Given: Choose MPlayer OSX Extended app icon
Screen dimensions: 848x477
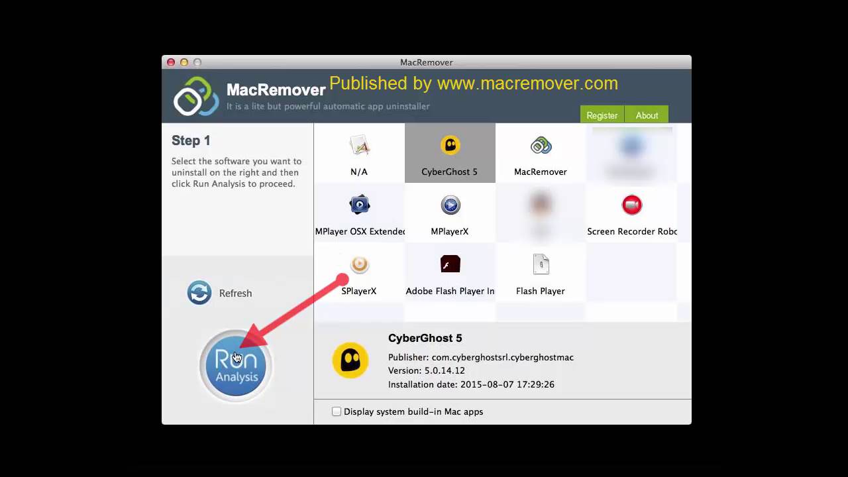Looking at the screenshot, I should [359, 205].
